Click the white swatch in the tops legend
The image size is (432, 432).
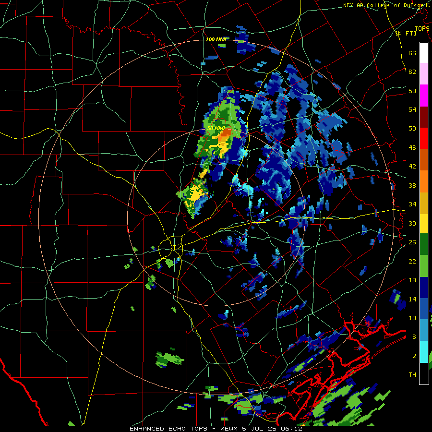(424, 53)
